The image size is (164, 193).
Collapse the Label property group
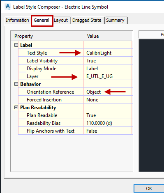tap(16, 45)
